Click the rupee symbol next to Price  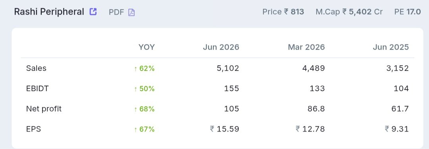pyautogui.click(x=286, y=12)
